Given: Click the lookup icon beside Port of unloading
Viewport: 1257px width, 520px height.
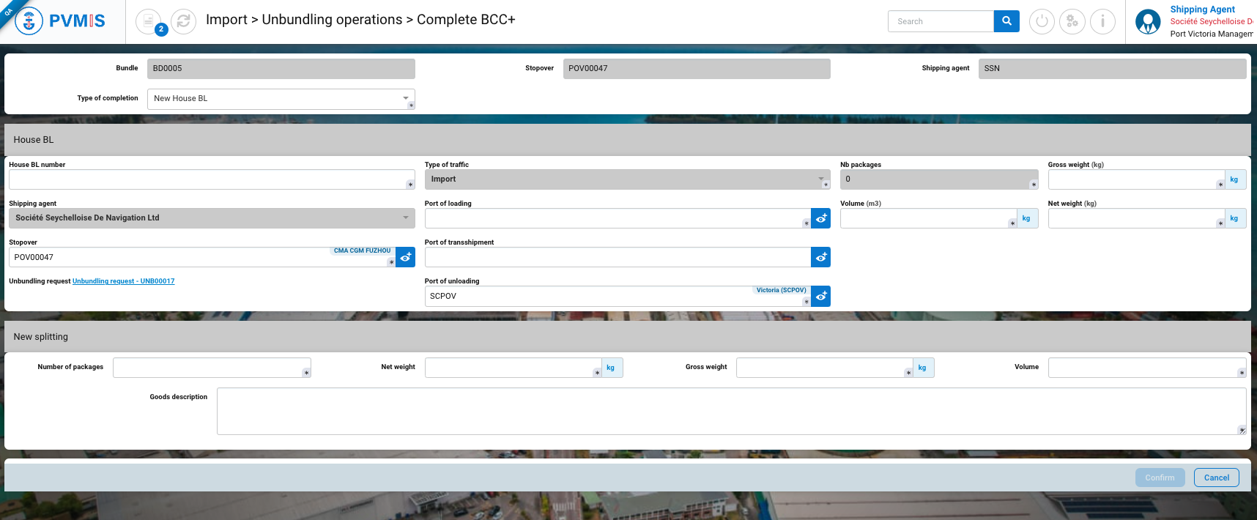Looking at the screenshot, I should [x=821, y=296].
